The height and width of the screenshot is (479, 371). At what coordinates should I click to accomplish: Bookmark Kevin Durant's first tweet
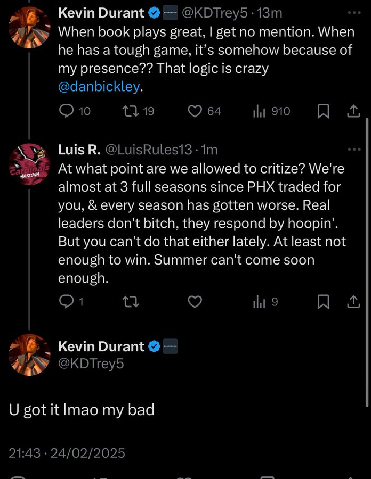pos(323,111)
